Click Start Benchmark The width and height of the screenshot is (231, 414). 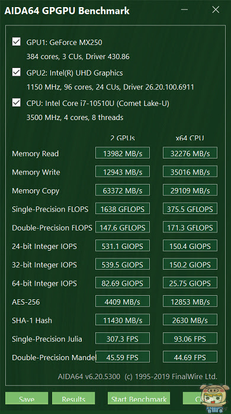pyautogui.click(x=139, y=398)
